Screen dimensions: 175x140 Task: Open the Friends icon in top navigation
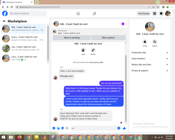94,14
